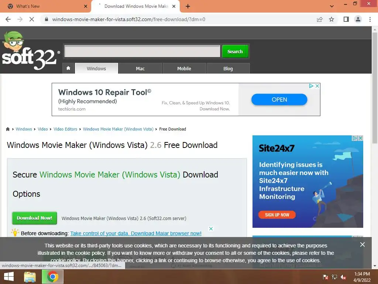This screenshot has height=284, width=378.
Task: Click the breadcrumb home icon
Action: tap(8, 129)
